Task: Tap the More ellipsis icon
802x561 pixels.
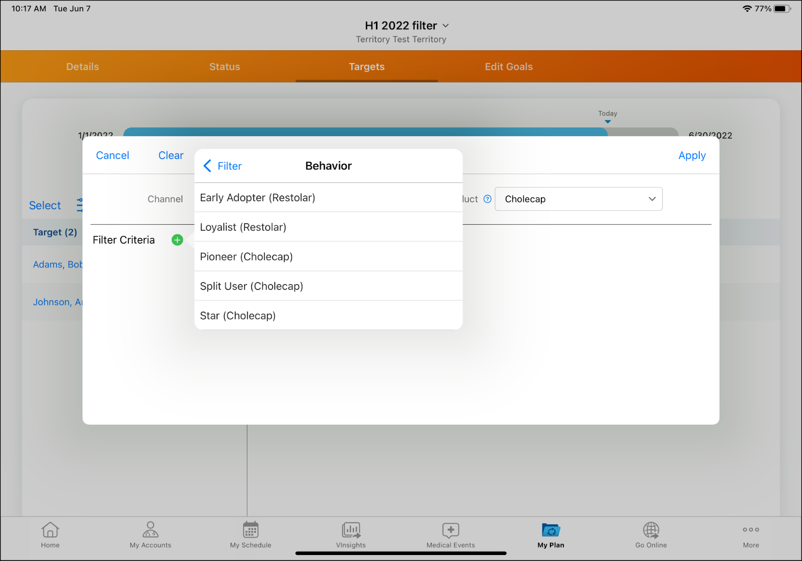Action: [x=751, y=530]
